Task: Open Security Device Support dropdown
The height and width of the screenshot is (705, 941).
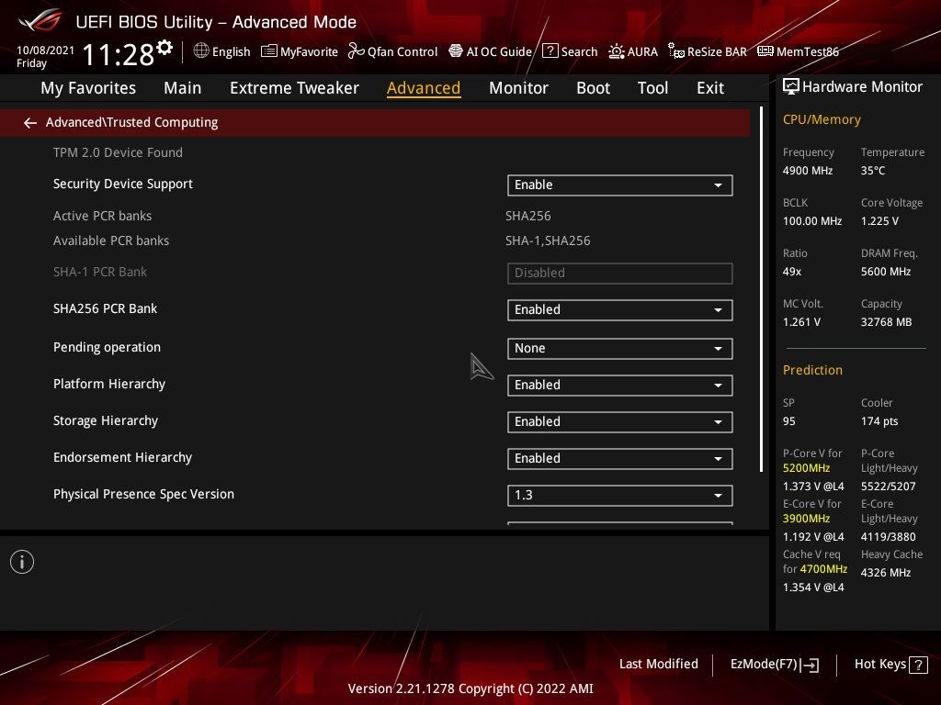Action: 620,185
